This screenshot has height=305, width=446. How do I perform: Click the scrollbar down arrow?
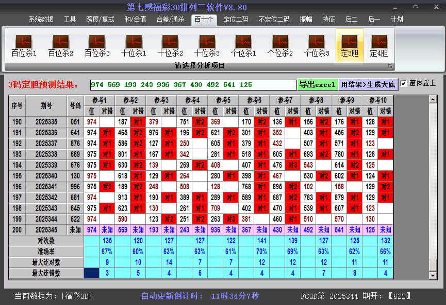coord(433,276)
